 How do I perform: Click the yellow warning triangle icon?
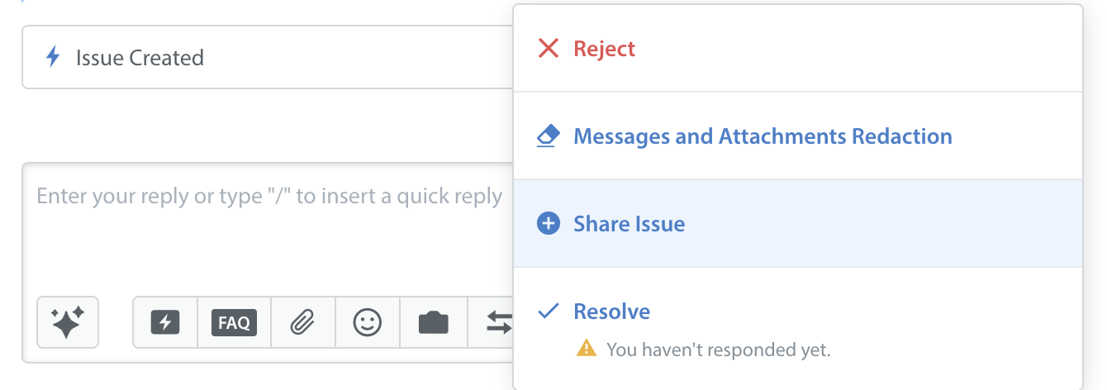(x=586, y=349)
